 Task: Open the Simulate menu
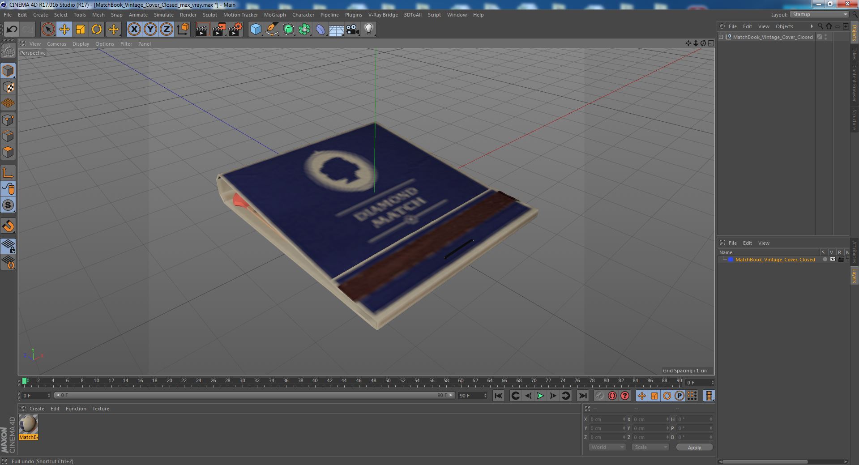tap(164, 15)
